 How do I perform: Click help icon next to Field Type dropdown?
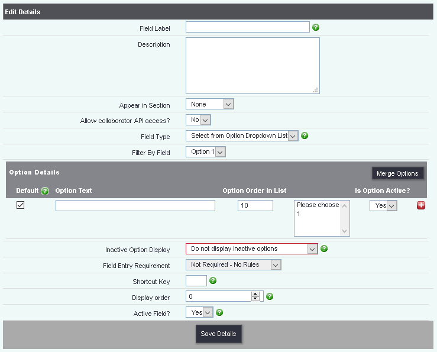click(x=305, y=135)
